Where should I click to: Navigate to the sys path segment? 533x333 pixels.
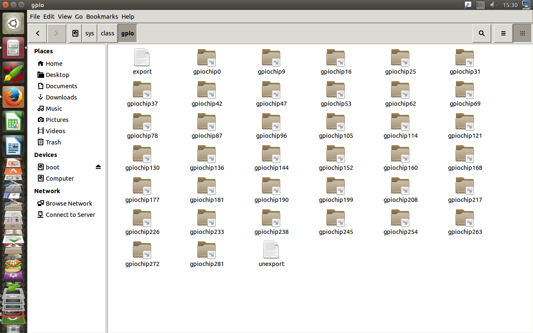pyautogui.click(x=90, y=33)
